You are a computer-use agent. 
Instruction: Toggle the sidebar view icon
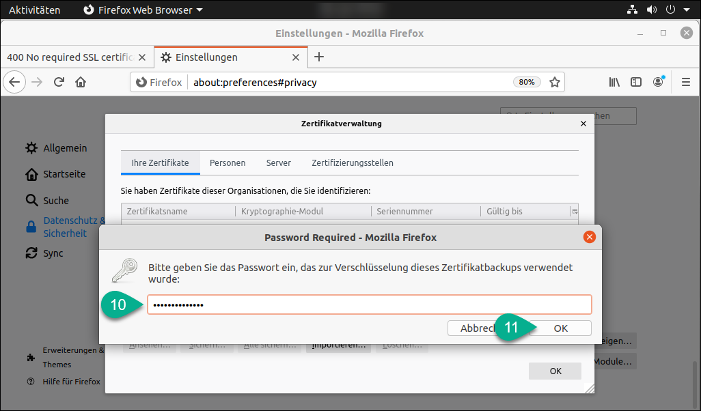[x=636, y=82]
